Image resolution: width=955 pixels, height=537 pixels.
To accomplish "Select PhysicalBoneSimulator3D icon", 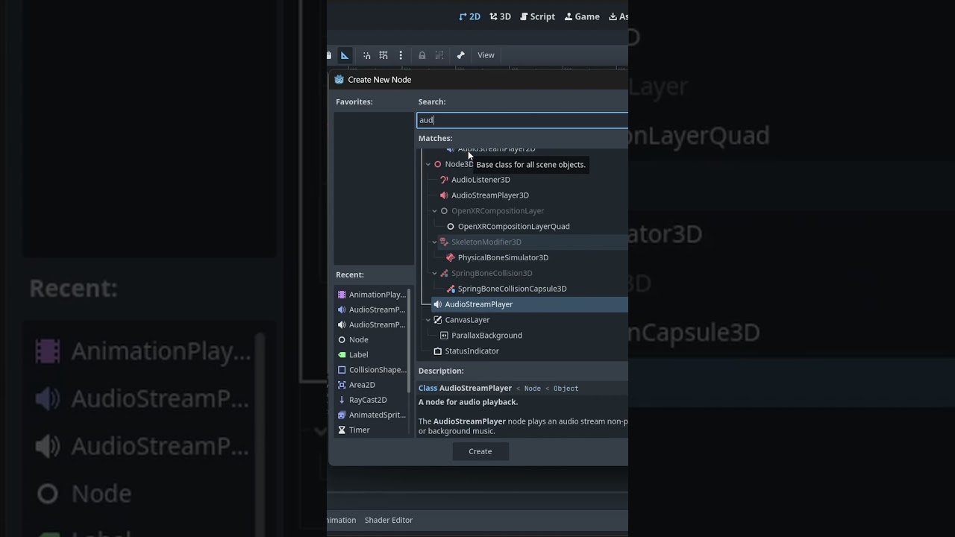I will tap(451, 258).
